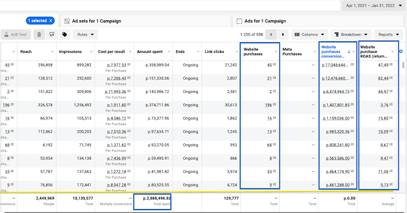Click the A/B Test button
The height and width of the screenshot is (213, 407).
click(16, 35)
